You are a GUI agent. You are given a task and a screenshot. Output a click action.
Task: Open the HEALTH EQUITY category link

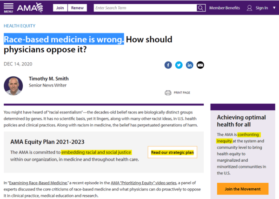pos(20,26)
